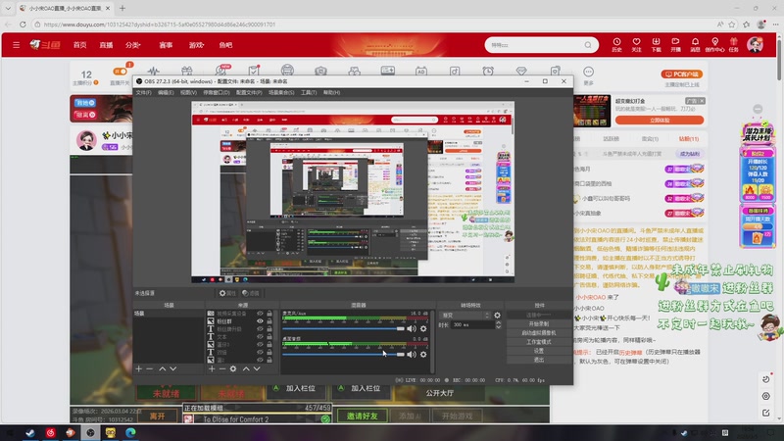
Task: Click 启动虚拟摄像机 button in OBS
Action: (x=538, y=333)
